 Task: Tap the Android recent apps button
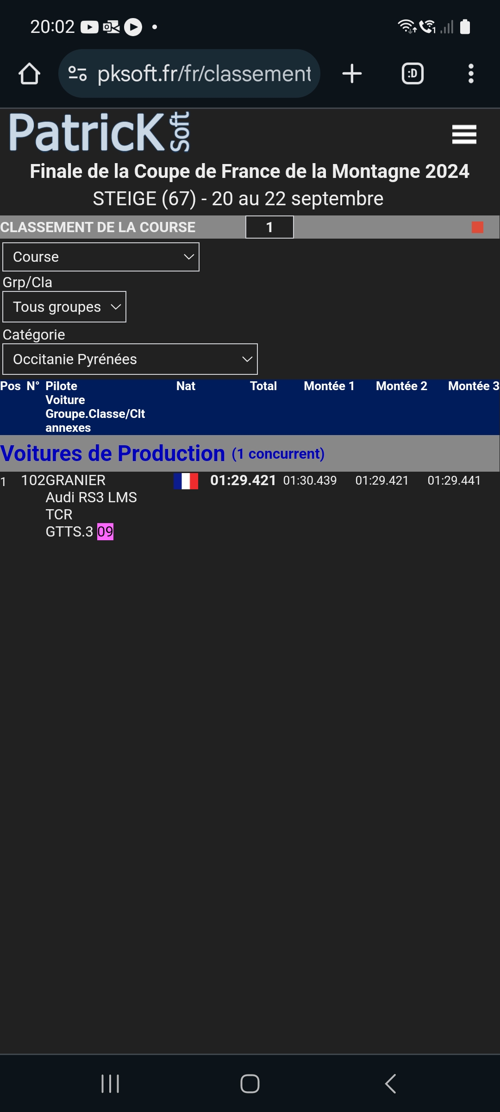coord(110,1084)
